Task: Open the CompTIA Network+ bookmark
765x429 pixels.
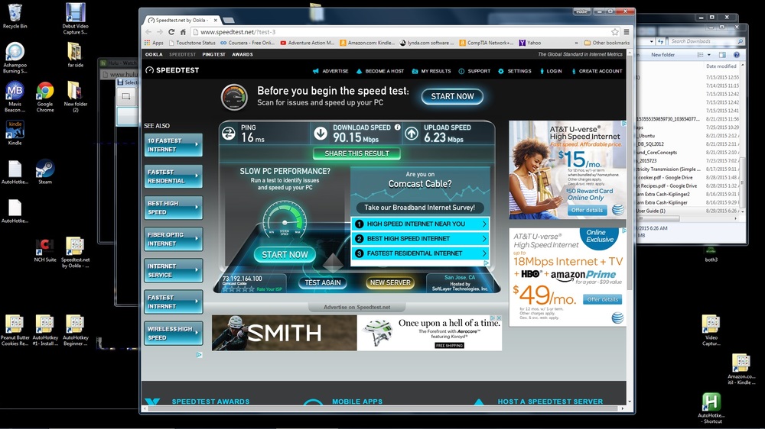Action: [487, 43]
